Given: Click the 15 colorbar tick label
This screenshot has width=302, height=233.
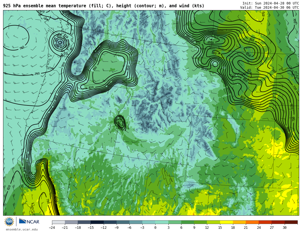Looking at the screenshot, I should coord(220,228).
